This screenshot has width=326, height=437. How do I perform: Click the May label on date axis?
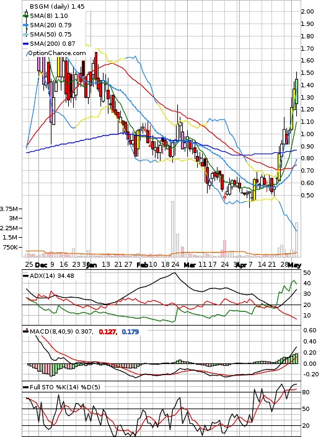pos(294,265)
